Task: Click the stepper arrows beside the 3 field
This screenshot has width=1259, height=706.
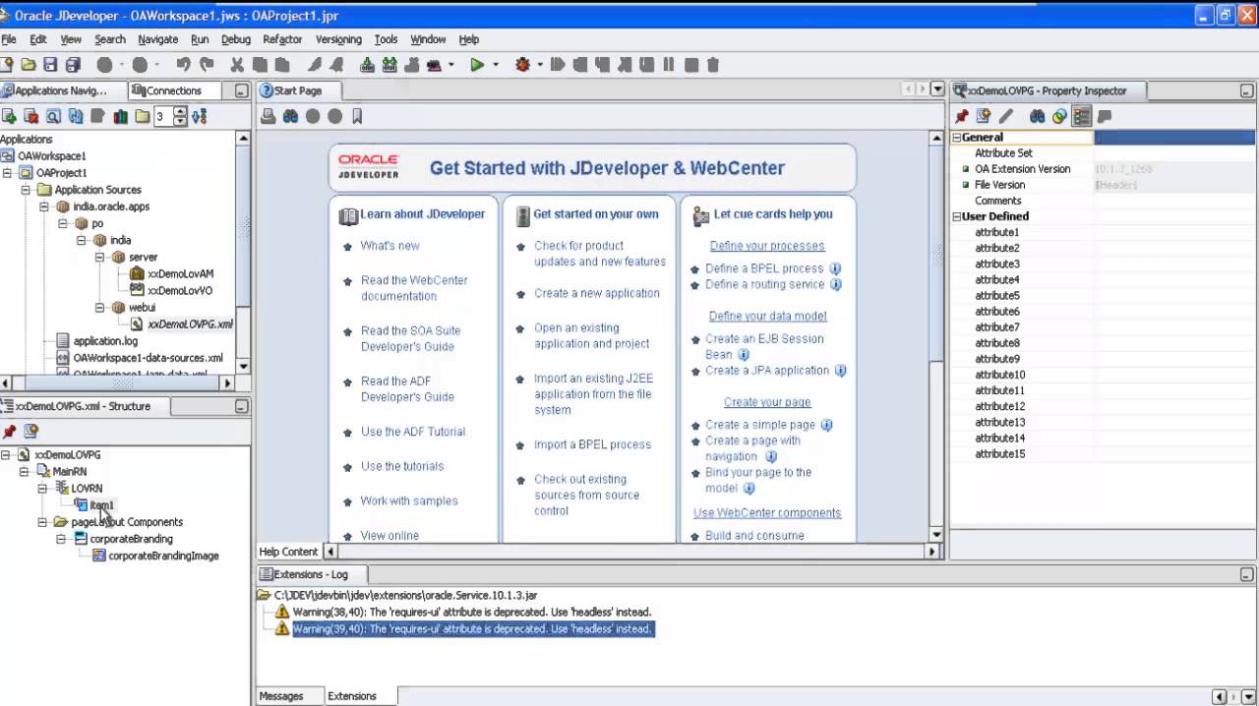Action: tap(180, 116)
